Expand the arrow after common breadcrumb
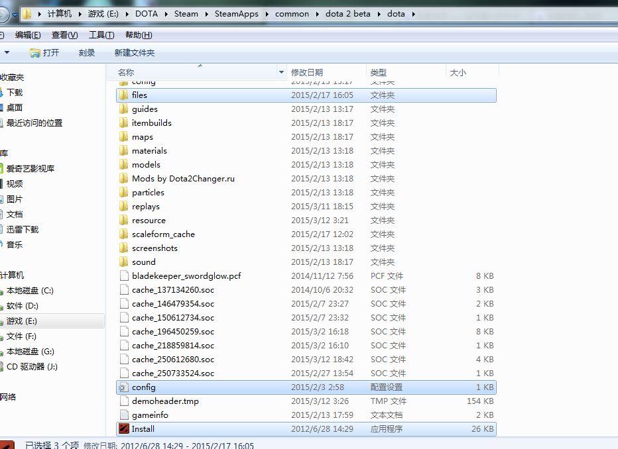 point(317,14)
